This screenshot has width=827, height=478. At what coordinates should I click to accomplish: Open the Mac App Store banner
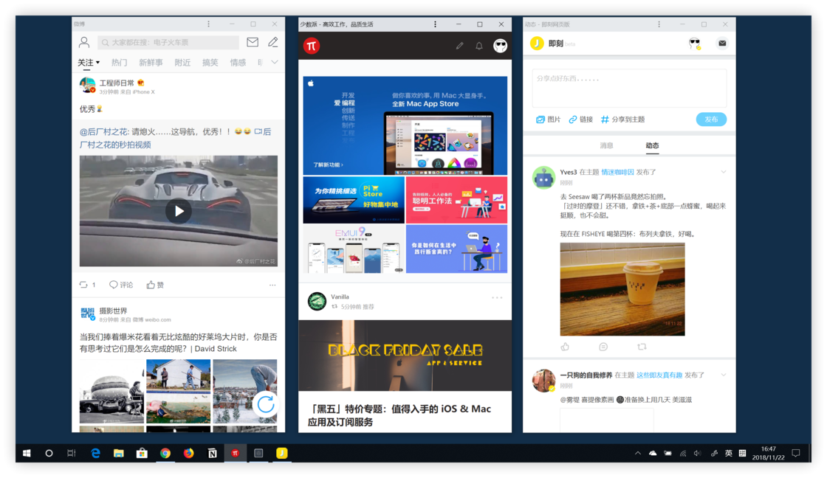[405, 125]
